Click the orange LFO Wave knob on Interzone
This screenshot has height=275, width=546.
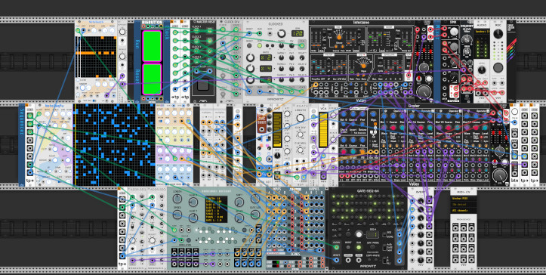pos(363,65)
